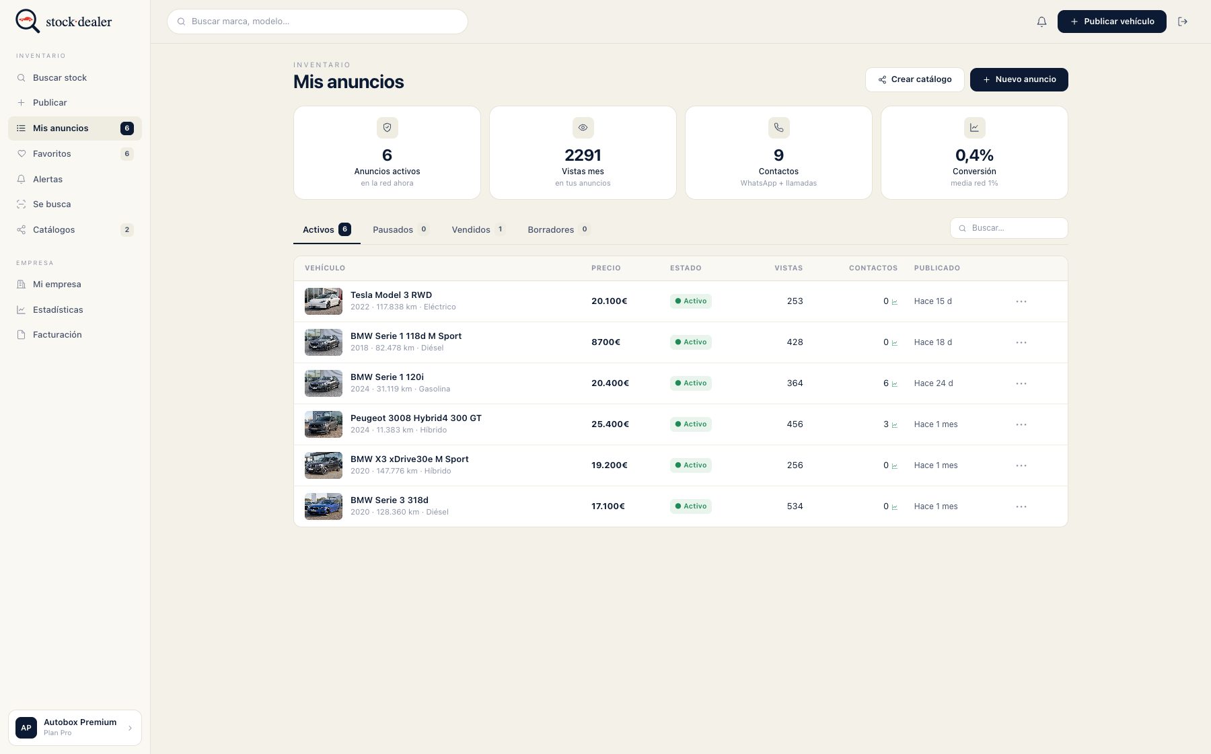Open more options for BMW X3 xDrive30e
Screen dimensions: 1211x754
(1021, 465)
